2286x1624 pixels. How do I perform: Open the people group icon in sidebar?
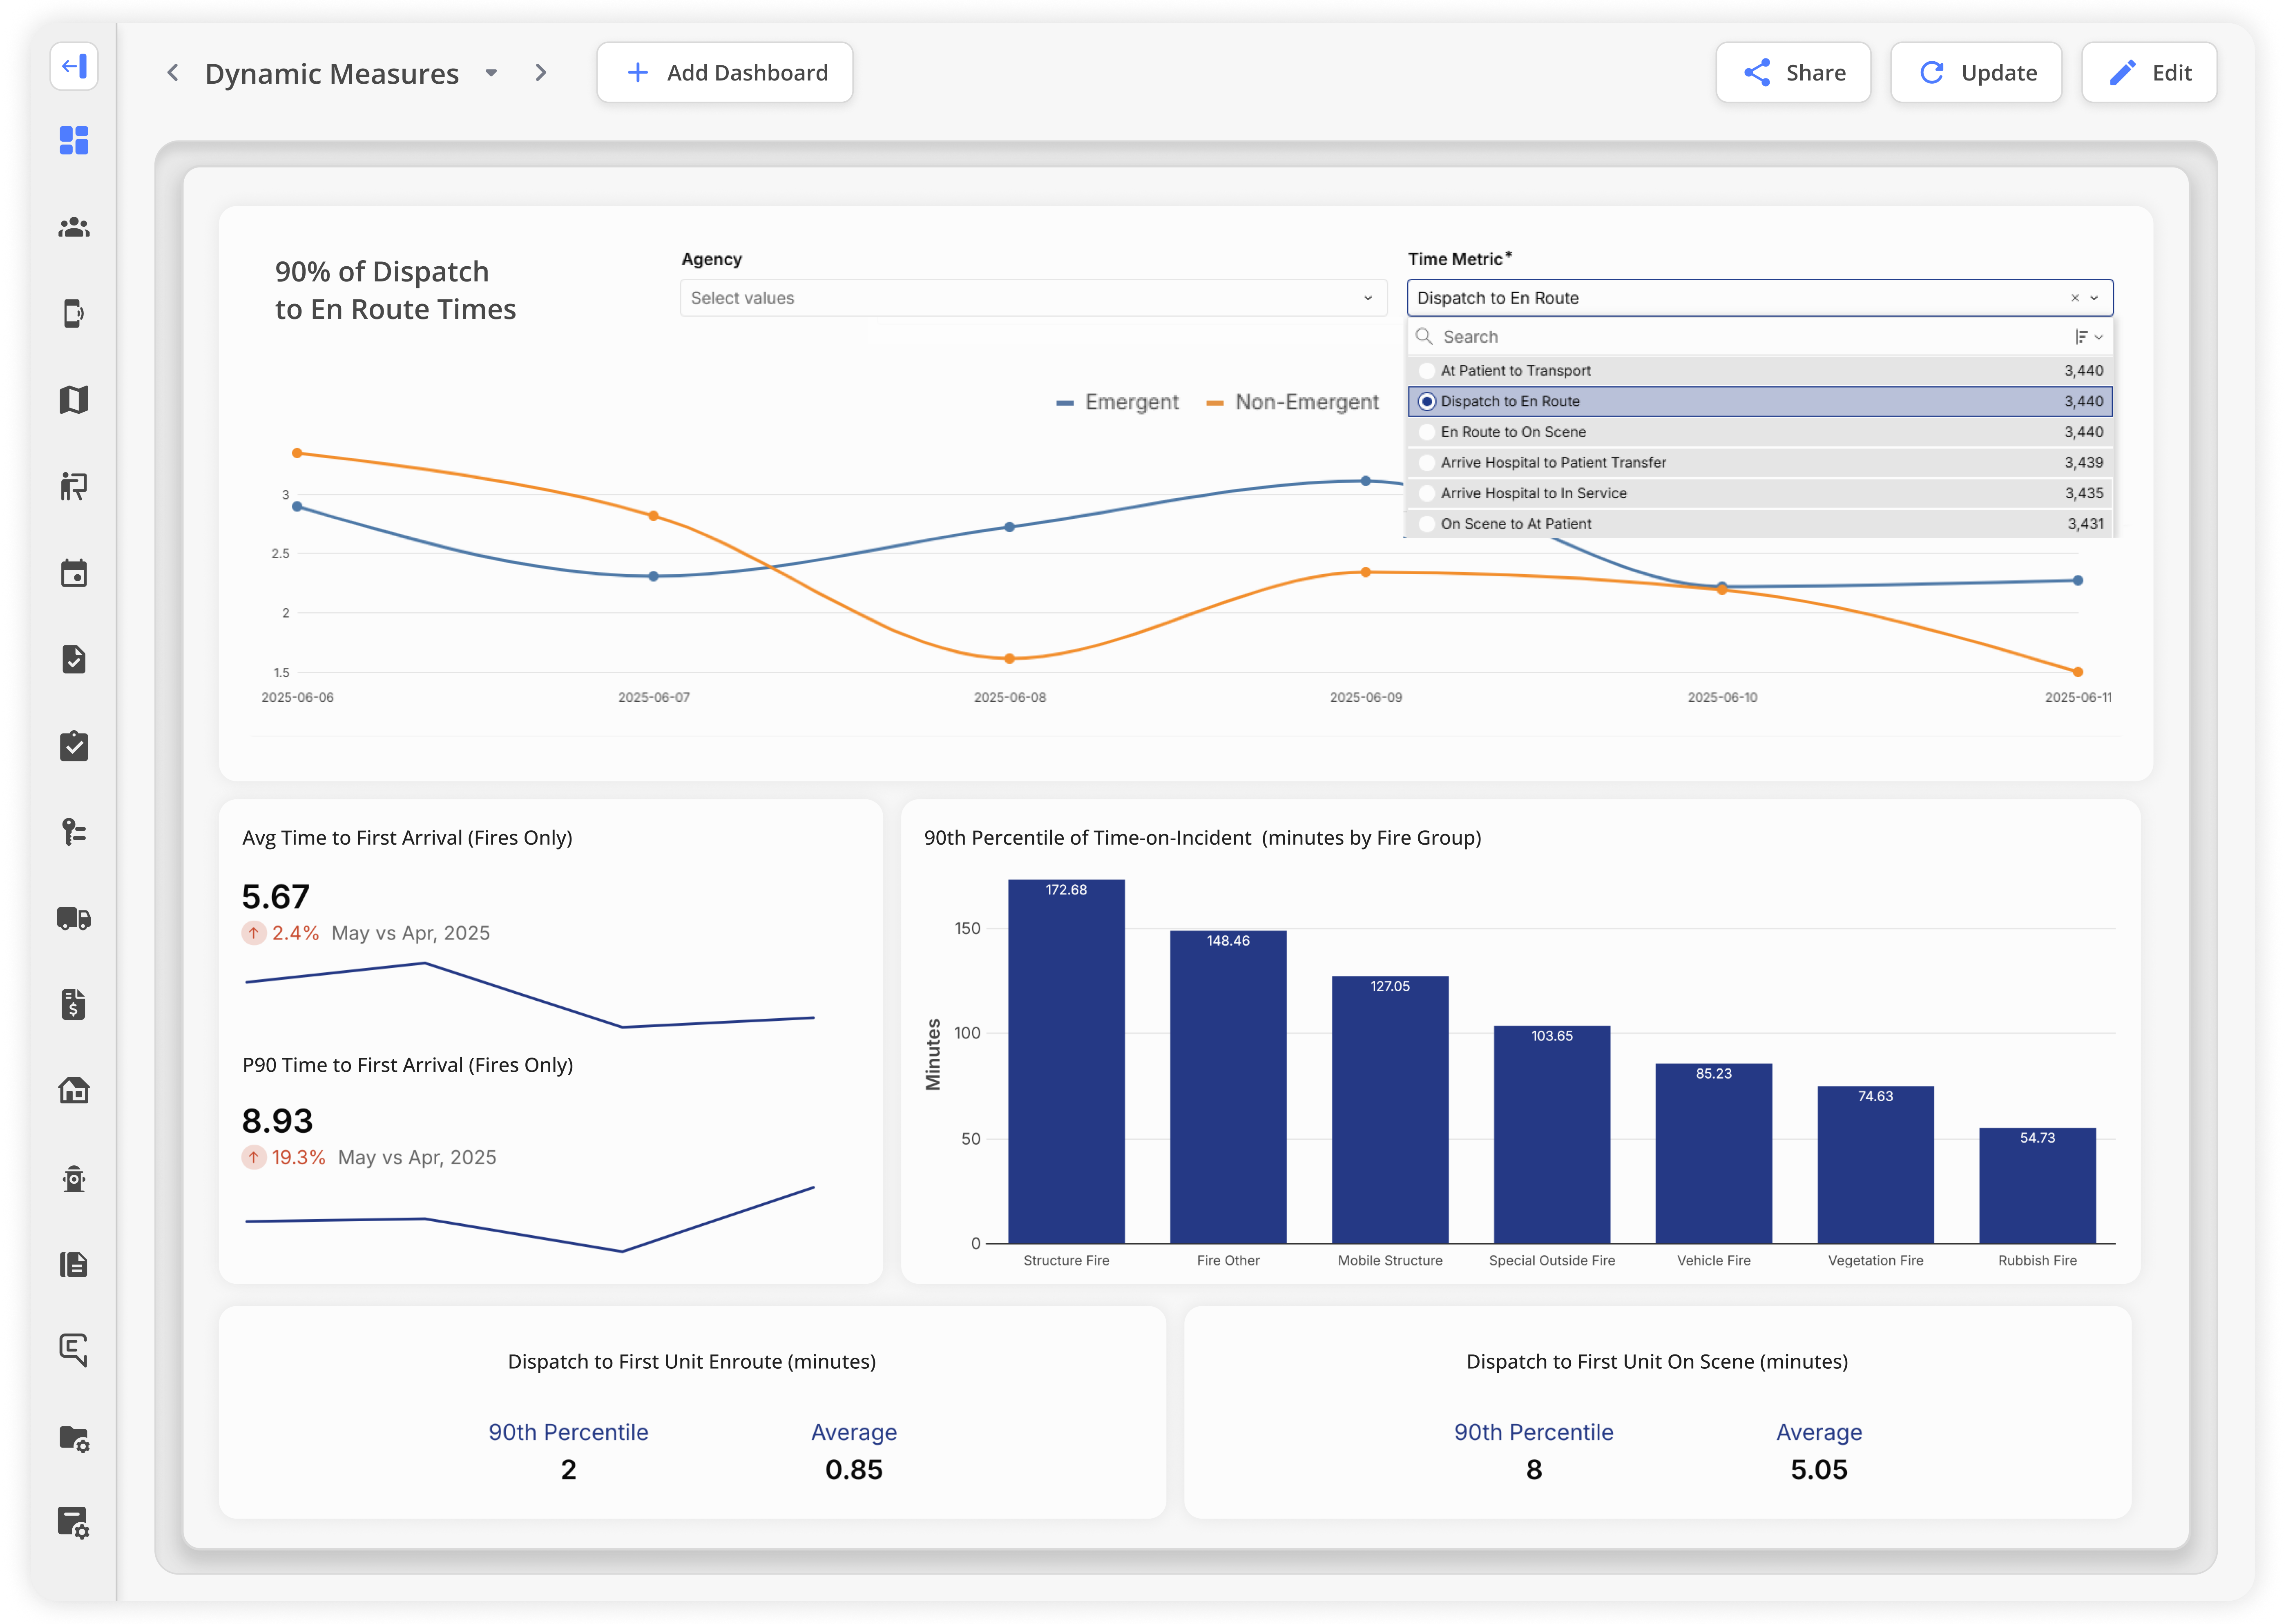click(x=74, y=228)
